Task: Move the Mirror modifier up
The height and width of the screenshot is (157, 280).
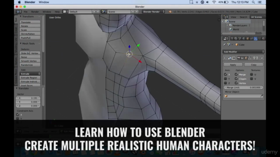Action: click(x=254, y=58)
